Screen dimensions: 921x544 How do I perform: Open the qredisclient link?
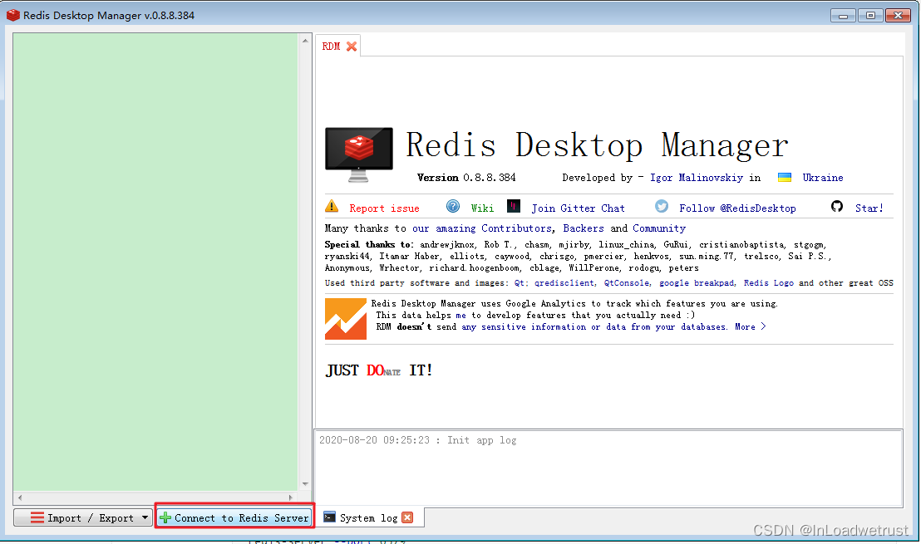(x=564, y=283)
